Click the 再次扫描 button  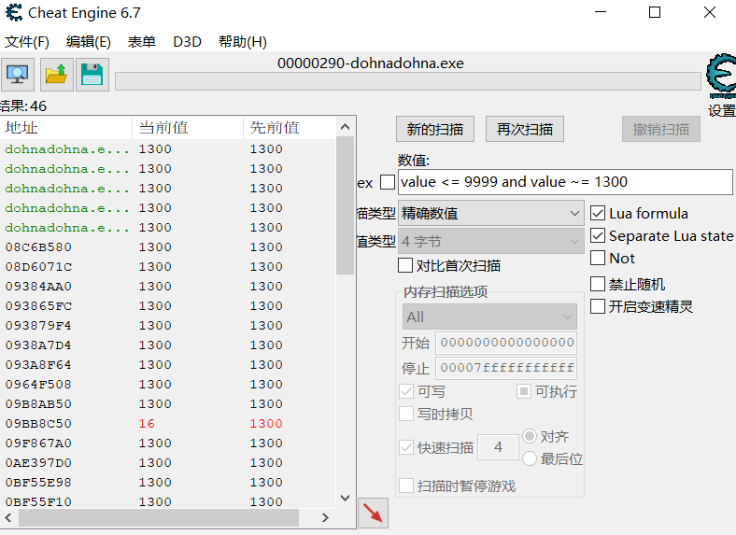click(x=524, y=130)
